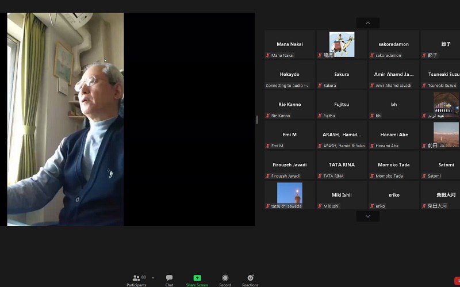Open the Participants panel icon
Screen dimensions: 460x287
(x=136, y=278)
